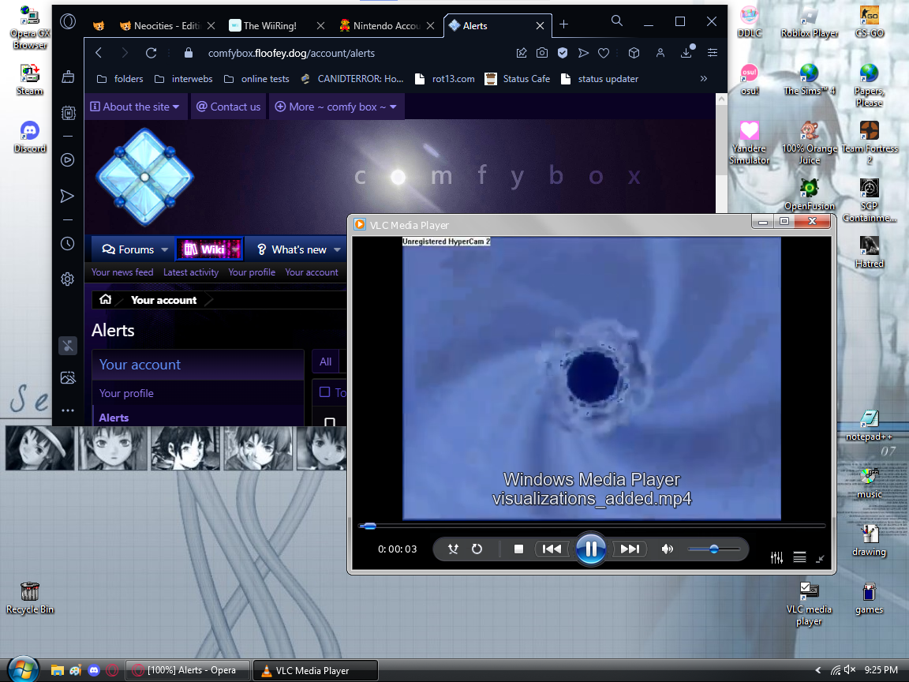The height and width of the screenshot is (682, 909).
Task: Open the Wiki navigation tab
Action: click(x=208, y=249)
